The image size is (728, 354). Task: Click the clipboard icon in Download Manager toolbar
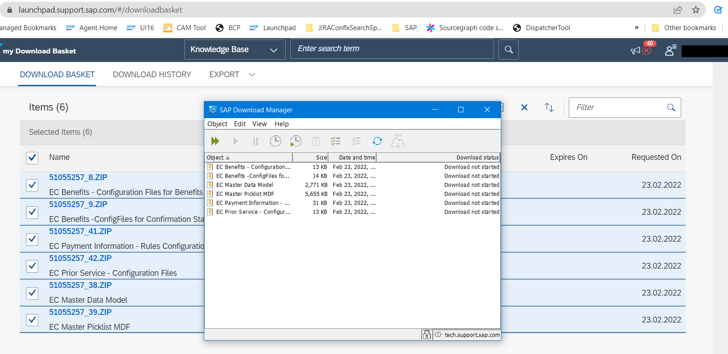coord(316,141)
